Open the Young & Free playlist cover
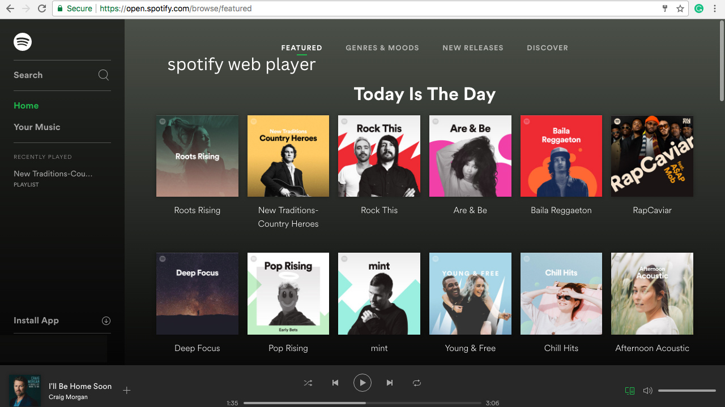Screen dimensions: 725x407 pos(470,293)
